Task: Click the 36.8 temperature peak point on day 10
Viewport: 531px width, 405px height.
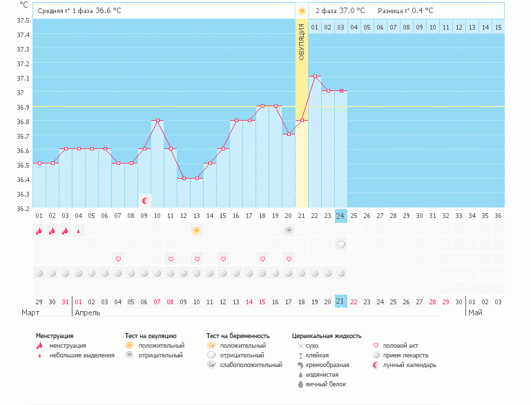Action: (157, 120)
